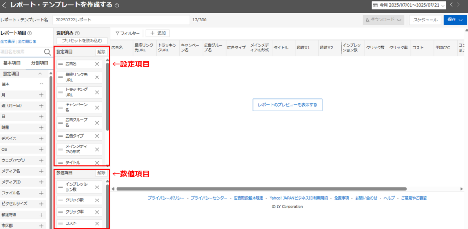Click the 設定項目 list vertical scrollbar
The width and height of the screenshot is (468, 229).
pyautogui.click(x=107, y=97)
